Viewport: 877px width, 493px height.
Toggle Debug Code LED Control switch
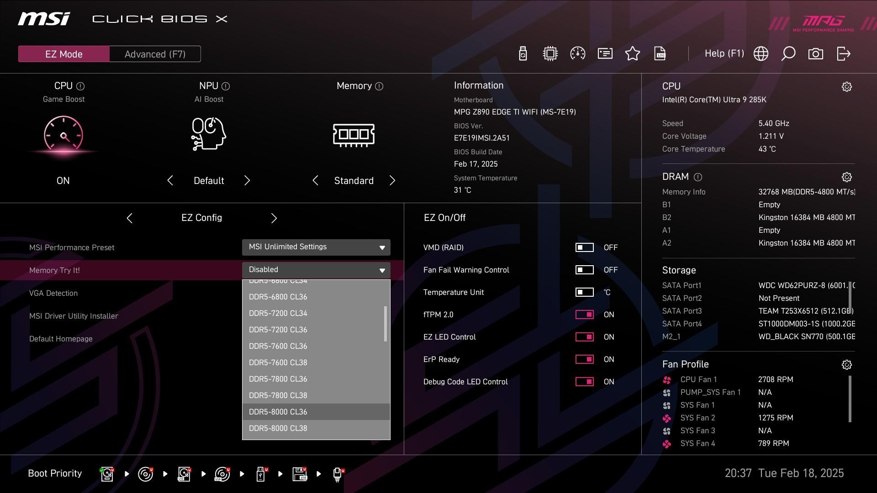tap(584, 382)
